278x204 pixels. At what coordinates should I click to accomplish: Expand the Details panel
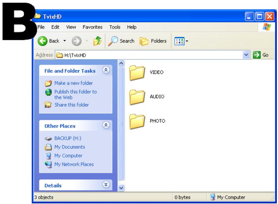(x=106, y=185)
